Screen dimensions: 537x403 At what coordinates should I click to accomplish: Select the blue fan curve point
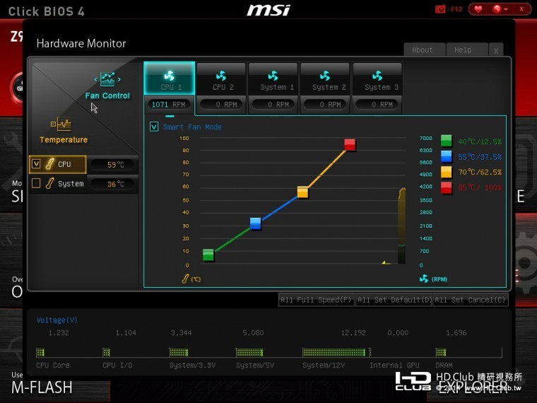(x=256, y=223)
